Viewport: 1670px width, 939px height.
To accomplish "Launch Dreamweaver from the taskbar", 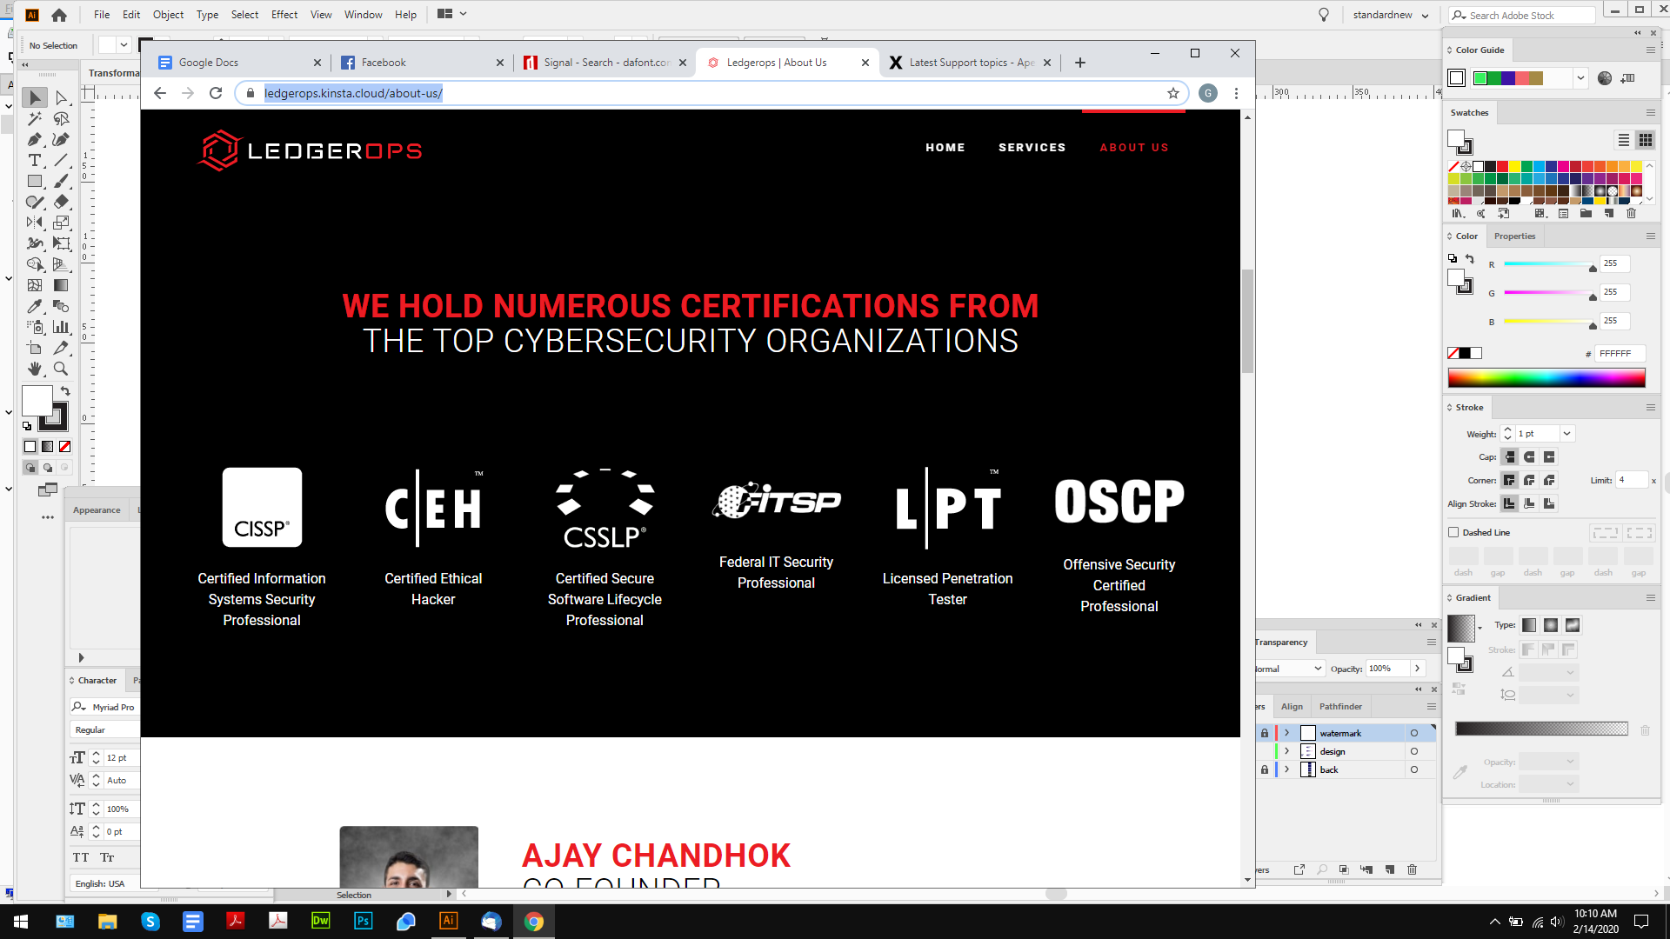I will click(321, 922).
